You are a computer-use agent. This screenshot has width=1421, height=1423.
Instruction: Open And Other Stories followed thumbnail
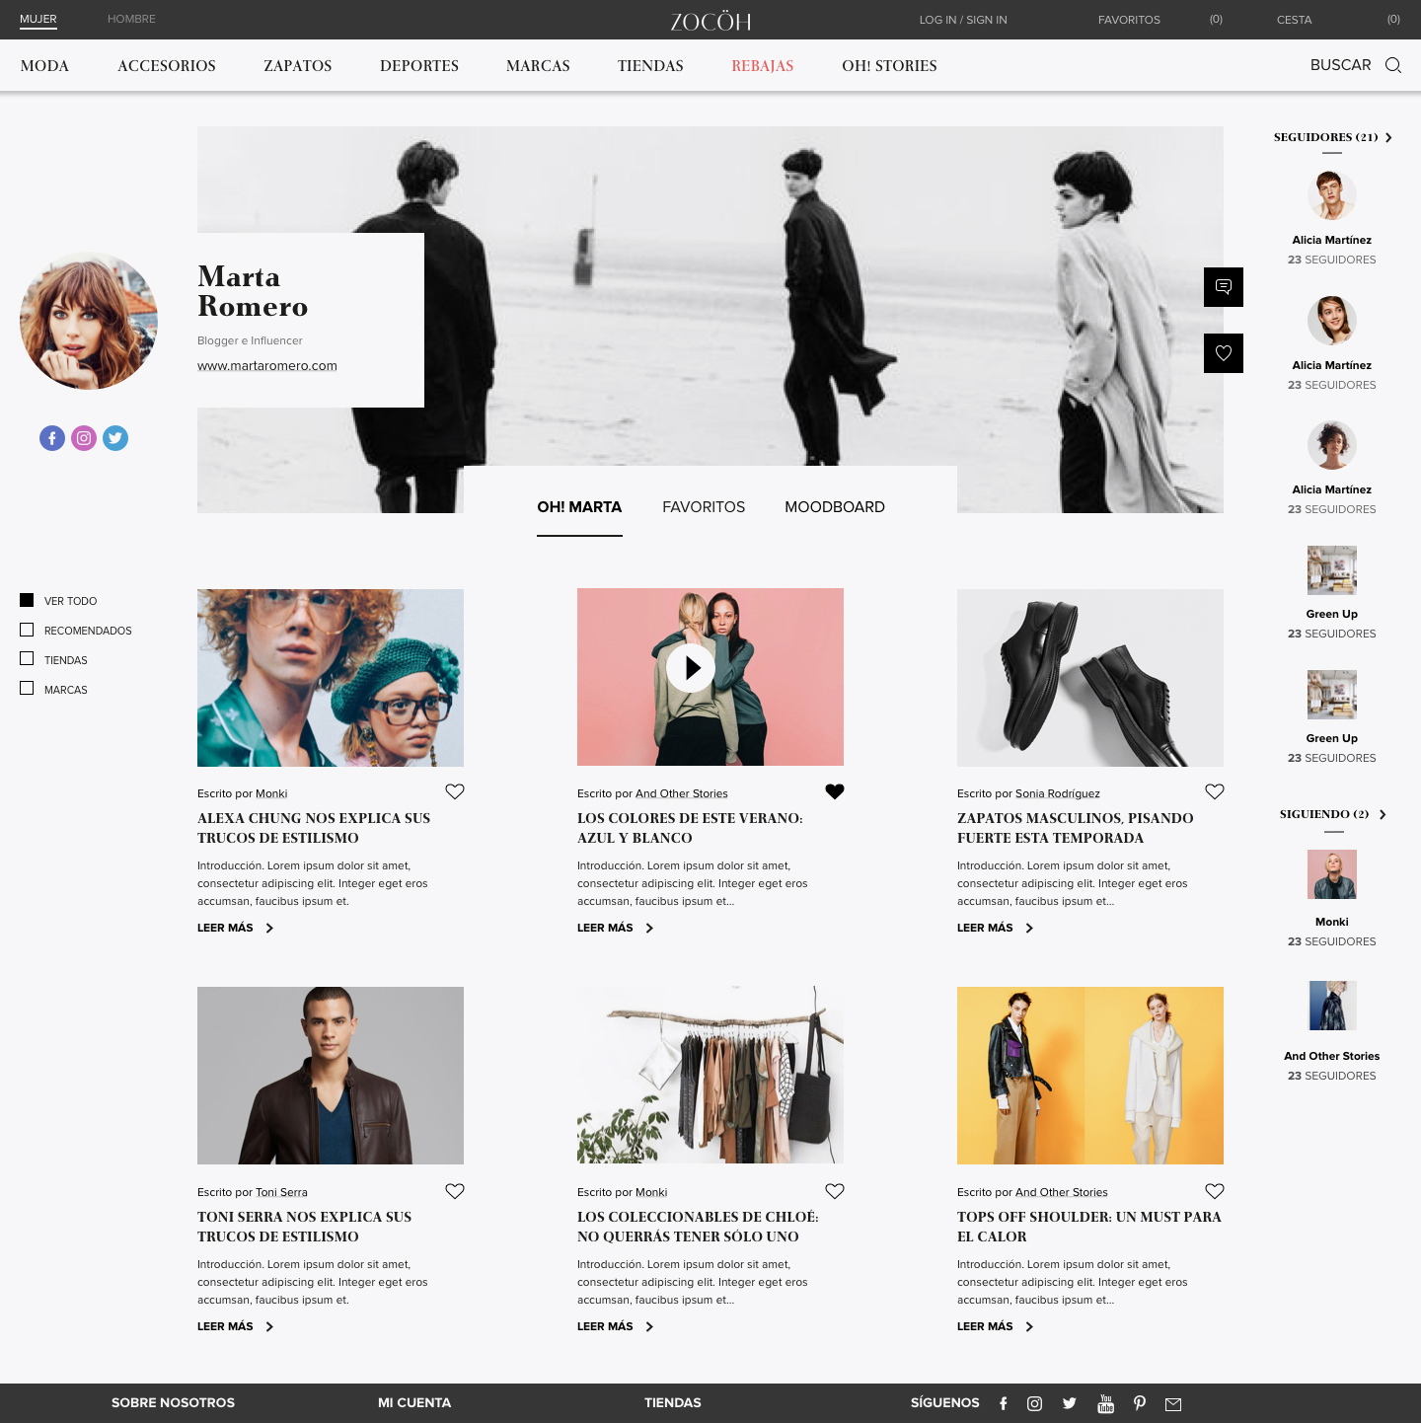tap(1332, 1006)
